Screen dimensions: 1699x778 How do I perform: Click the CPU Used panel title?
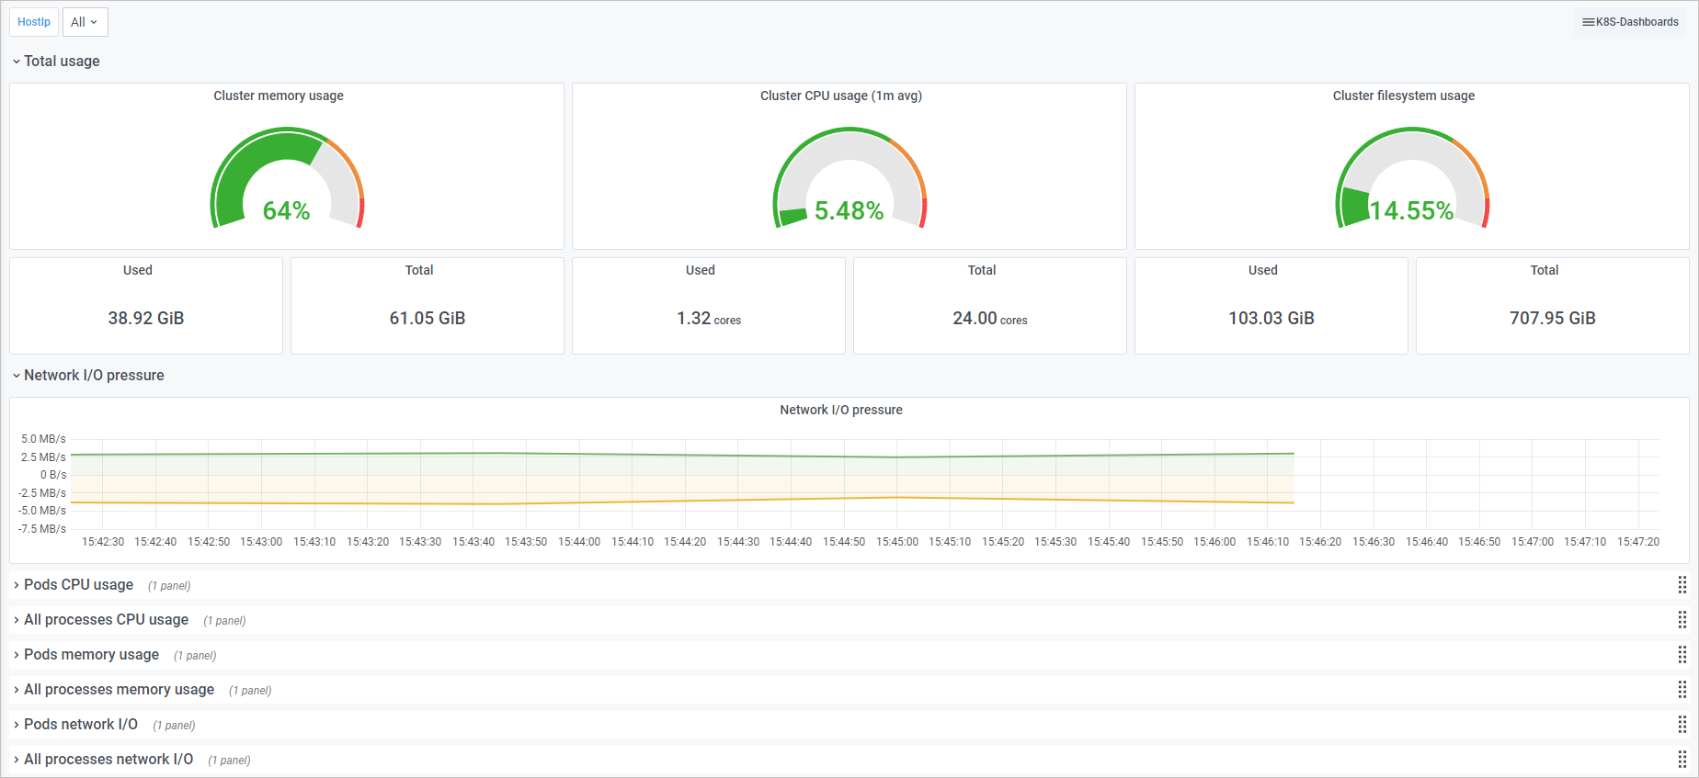coord(701,270)
